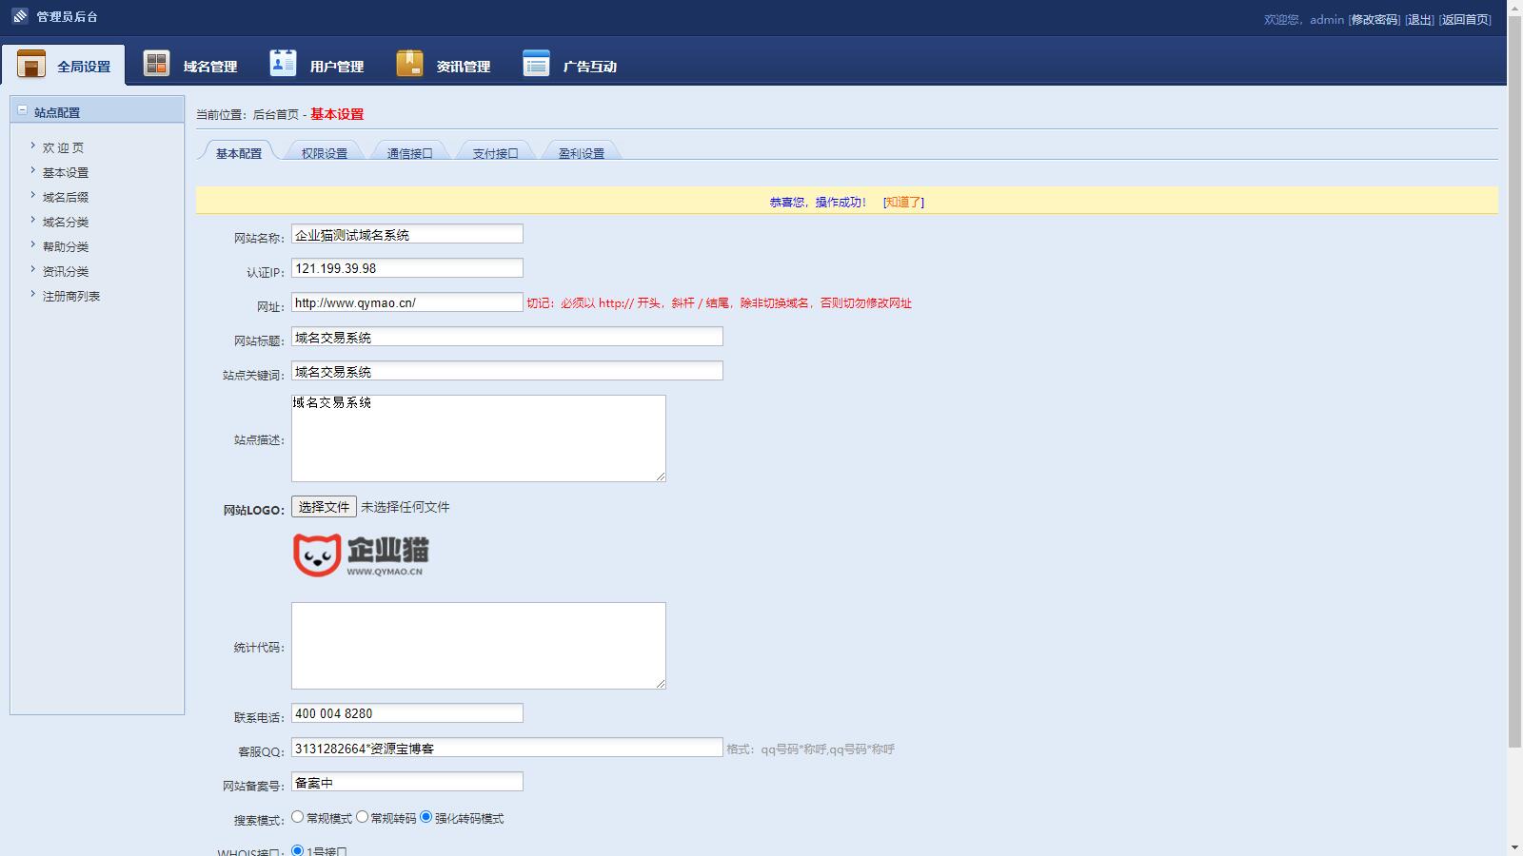Expand 域名分类 in the sidebar

pyautogui.click(x=65, y=221)
